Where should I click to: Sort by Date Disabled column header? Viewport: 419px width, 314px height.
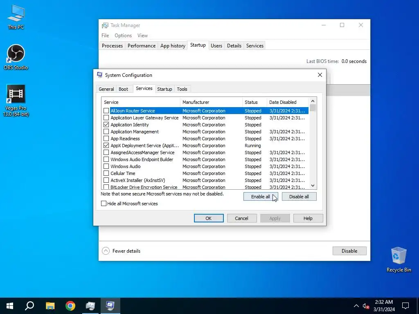point(288,102)
